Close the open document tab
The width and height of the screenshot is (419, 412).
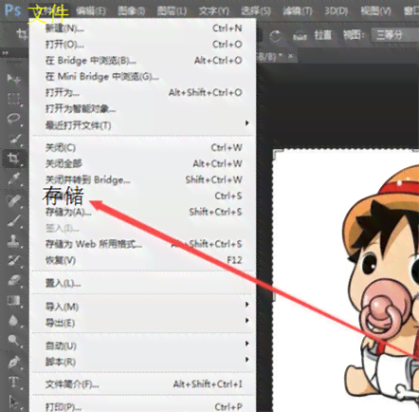point(291,56)
